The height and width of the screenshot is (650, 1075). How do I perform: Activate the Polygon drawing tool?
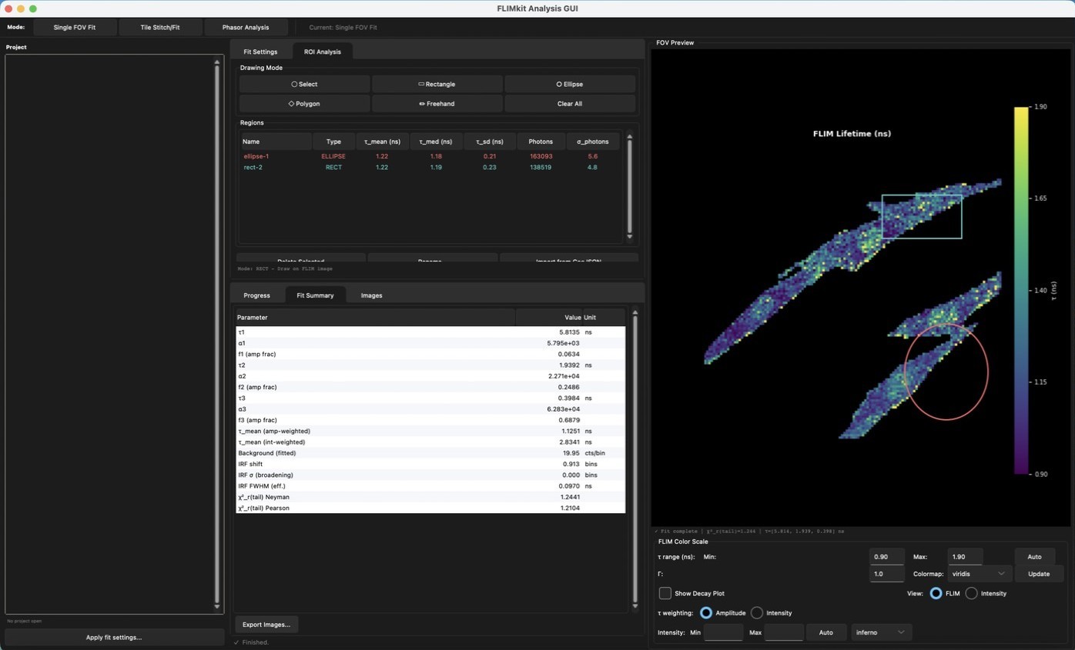pos(304,103)
